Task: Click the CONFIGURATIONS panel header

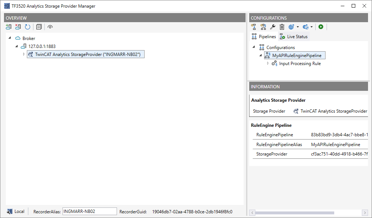Action: point(308,18)
